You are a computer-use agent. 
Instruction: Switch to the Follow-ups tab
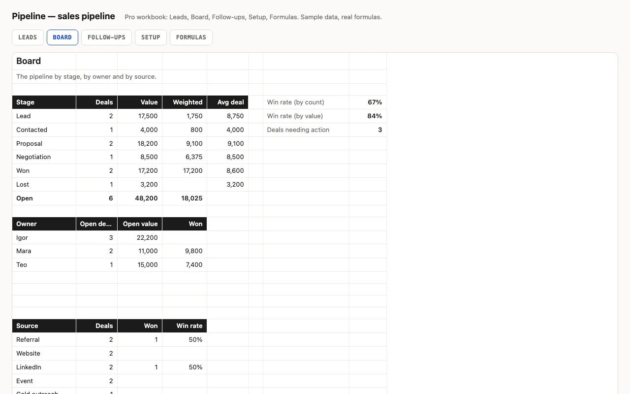106,37
